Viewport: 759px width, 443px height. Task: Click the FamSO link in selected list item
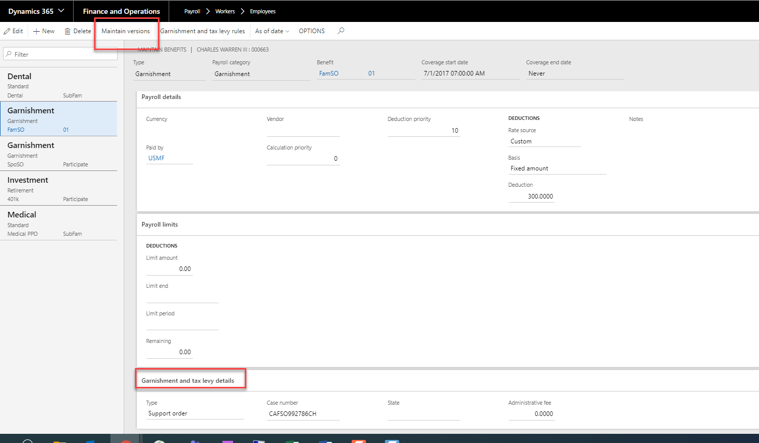(16, 130)
